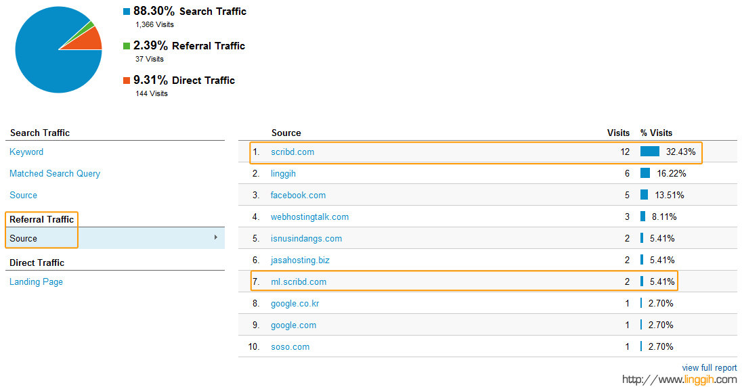This screenshot has width=742, height=387.
Task: Open google.co.kr referral source
Action: (x=294, y=304)
